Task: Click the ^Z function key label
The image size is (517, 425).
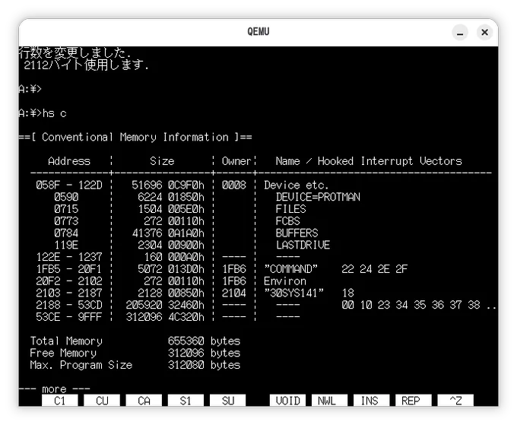Action: pyautogui.click(x=455, y=401)
